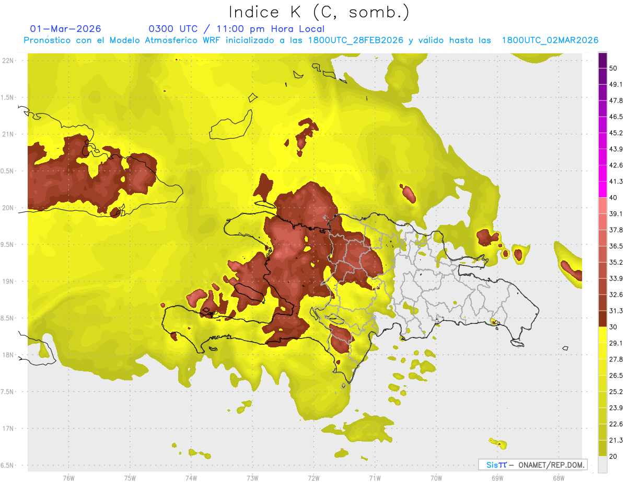Viewport: 627px width, 485px height.
Task: Click the 20N latitude label
Action: tap(8, 208)
